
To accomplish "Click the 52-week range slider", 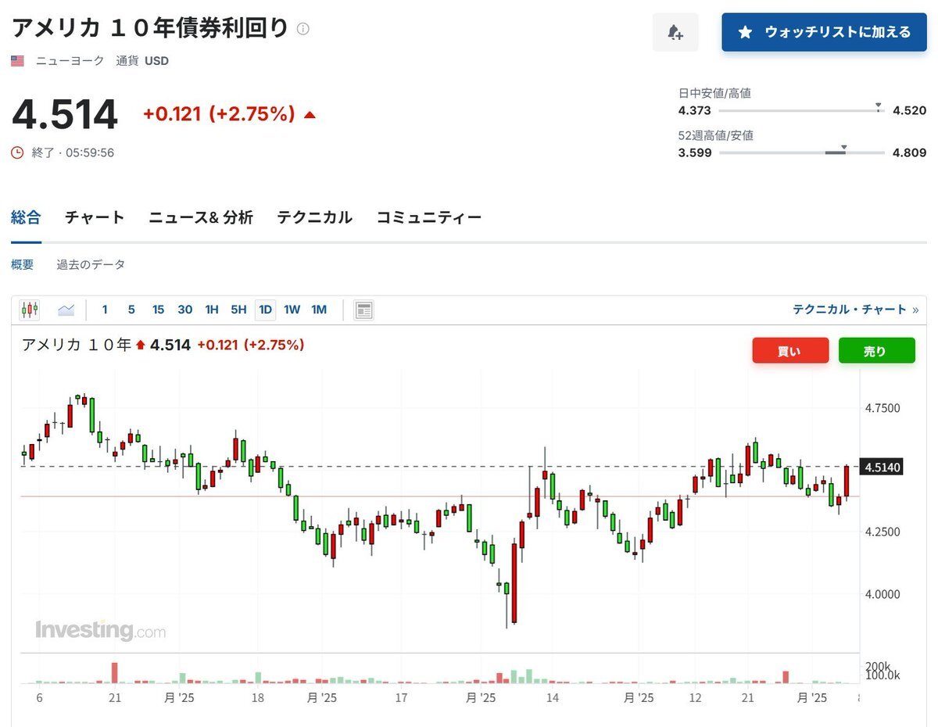I will click(801, 152).
